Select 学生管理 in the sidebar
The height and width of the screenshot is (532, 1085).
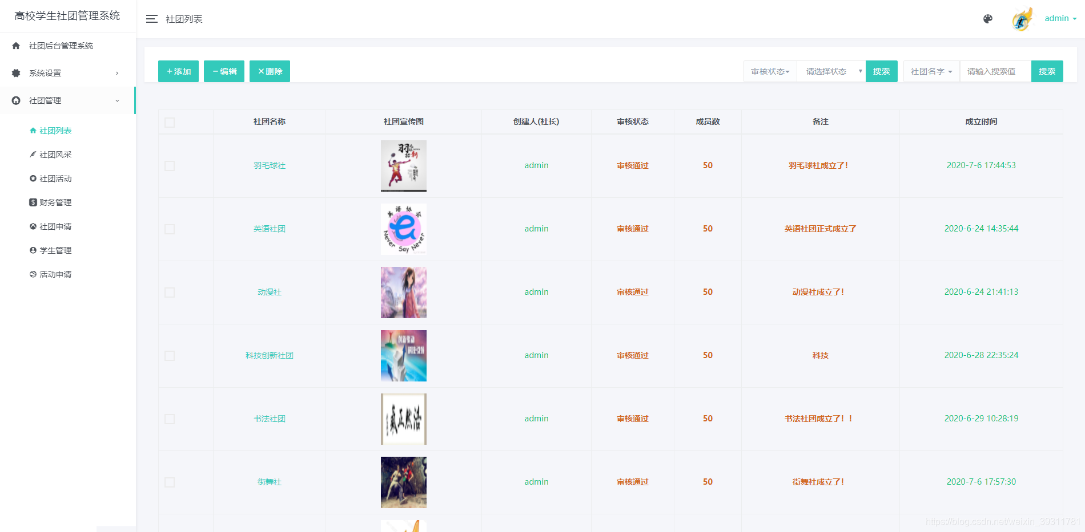click(55, 250)
